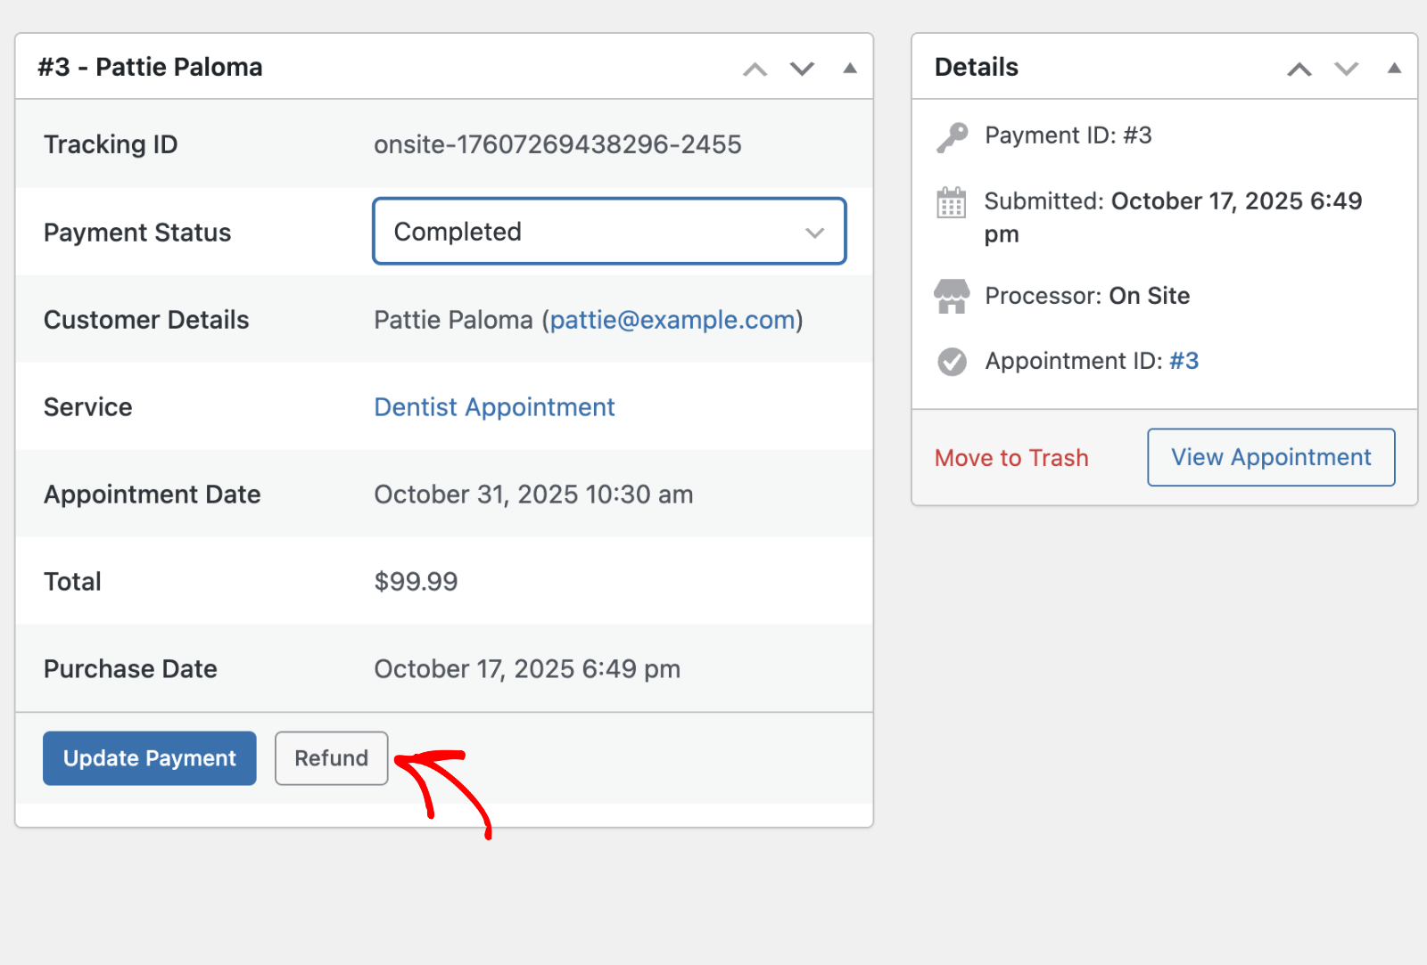Click the calendar icon next to Submitted
The image size is (1427, 965).
[x=952, y=203]
